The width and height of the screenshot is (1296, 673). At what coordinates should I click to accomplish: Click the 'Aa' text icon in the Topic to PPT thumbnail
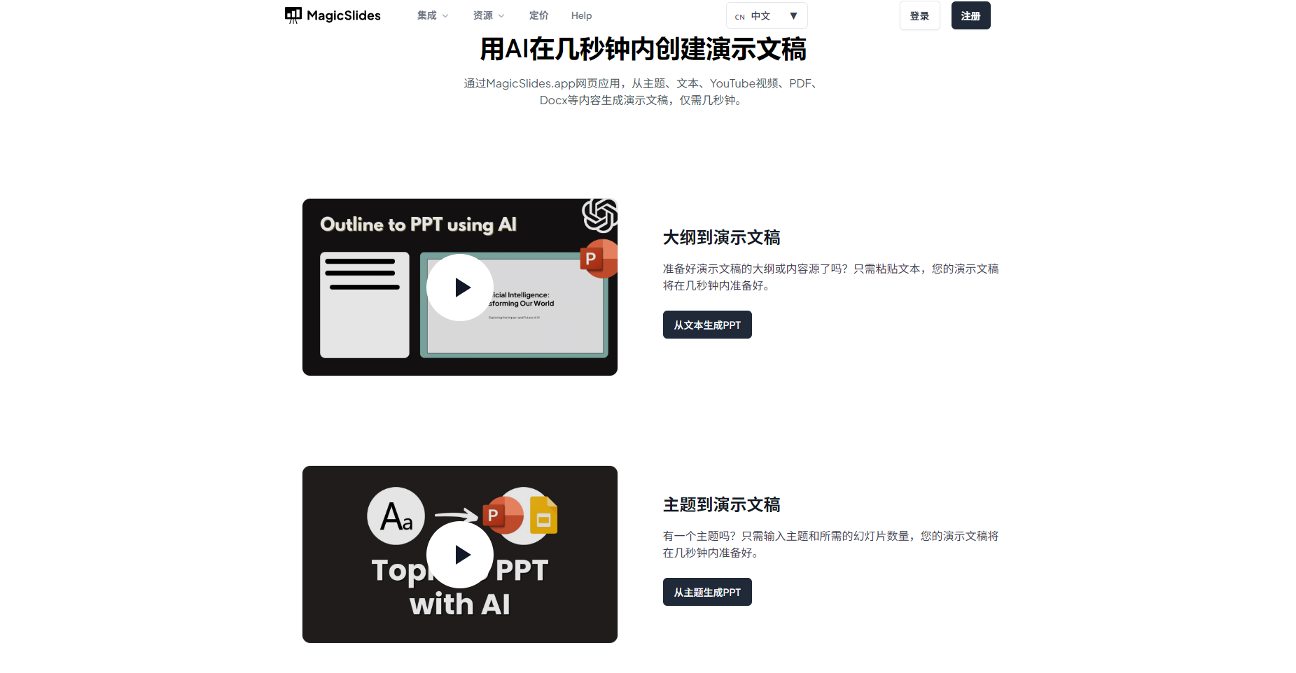pos(396,516)
